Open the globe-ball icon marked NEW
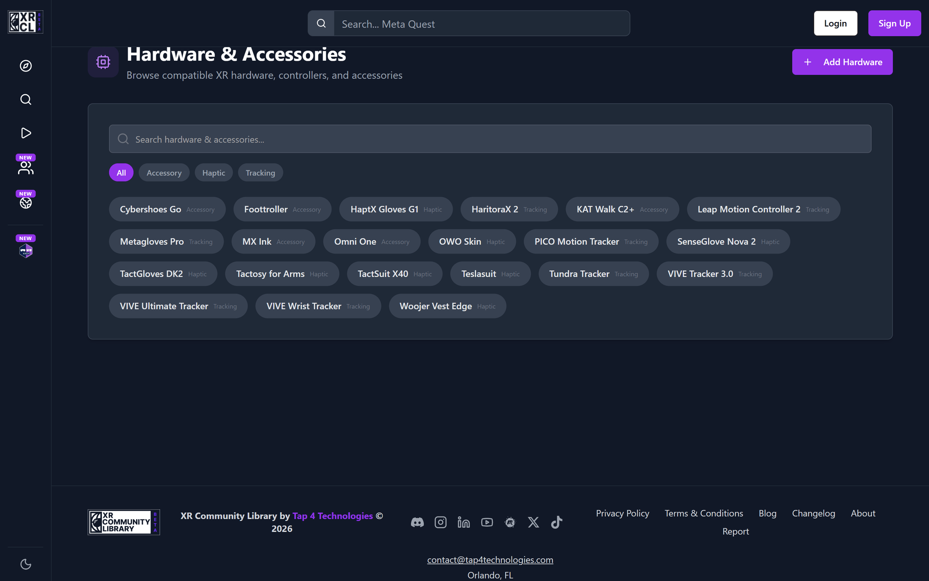Viewport: 929px width, 581px height. (26, 203)
